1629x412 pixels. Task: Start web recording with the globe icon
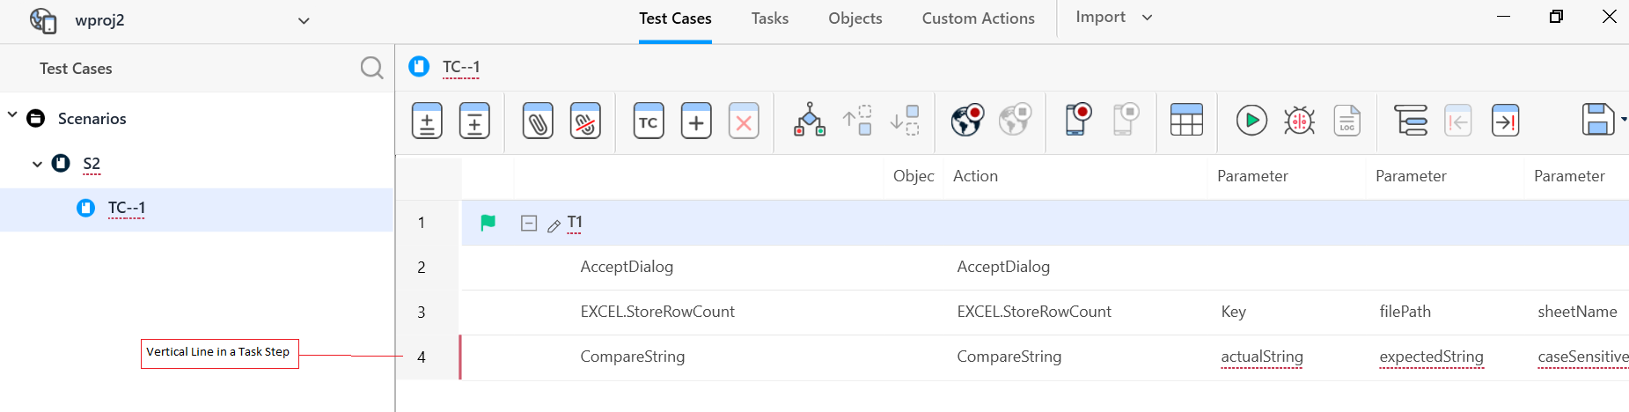point(966,121)
